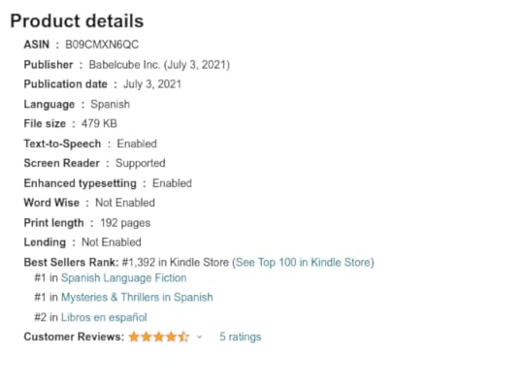The image size is (524, 386).
Task: Click the Publication date July 3, 2021
Action: pyautogui.click(x=152, y=83)
